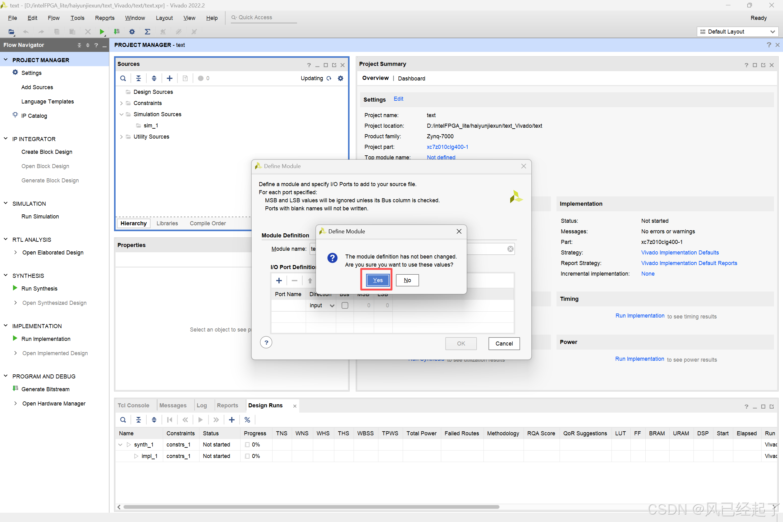783x522 pixels.
Task: Toggle the Bus checkbox in the port row
Action: (x=345, y=306)
